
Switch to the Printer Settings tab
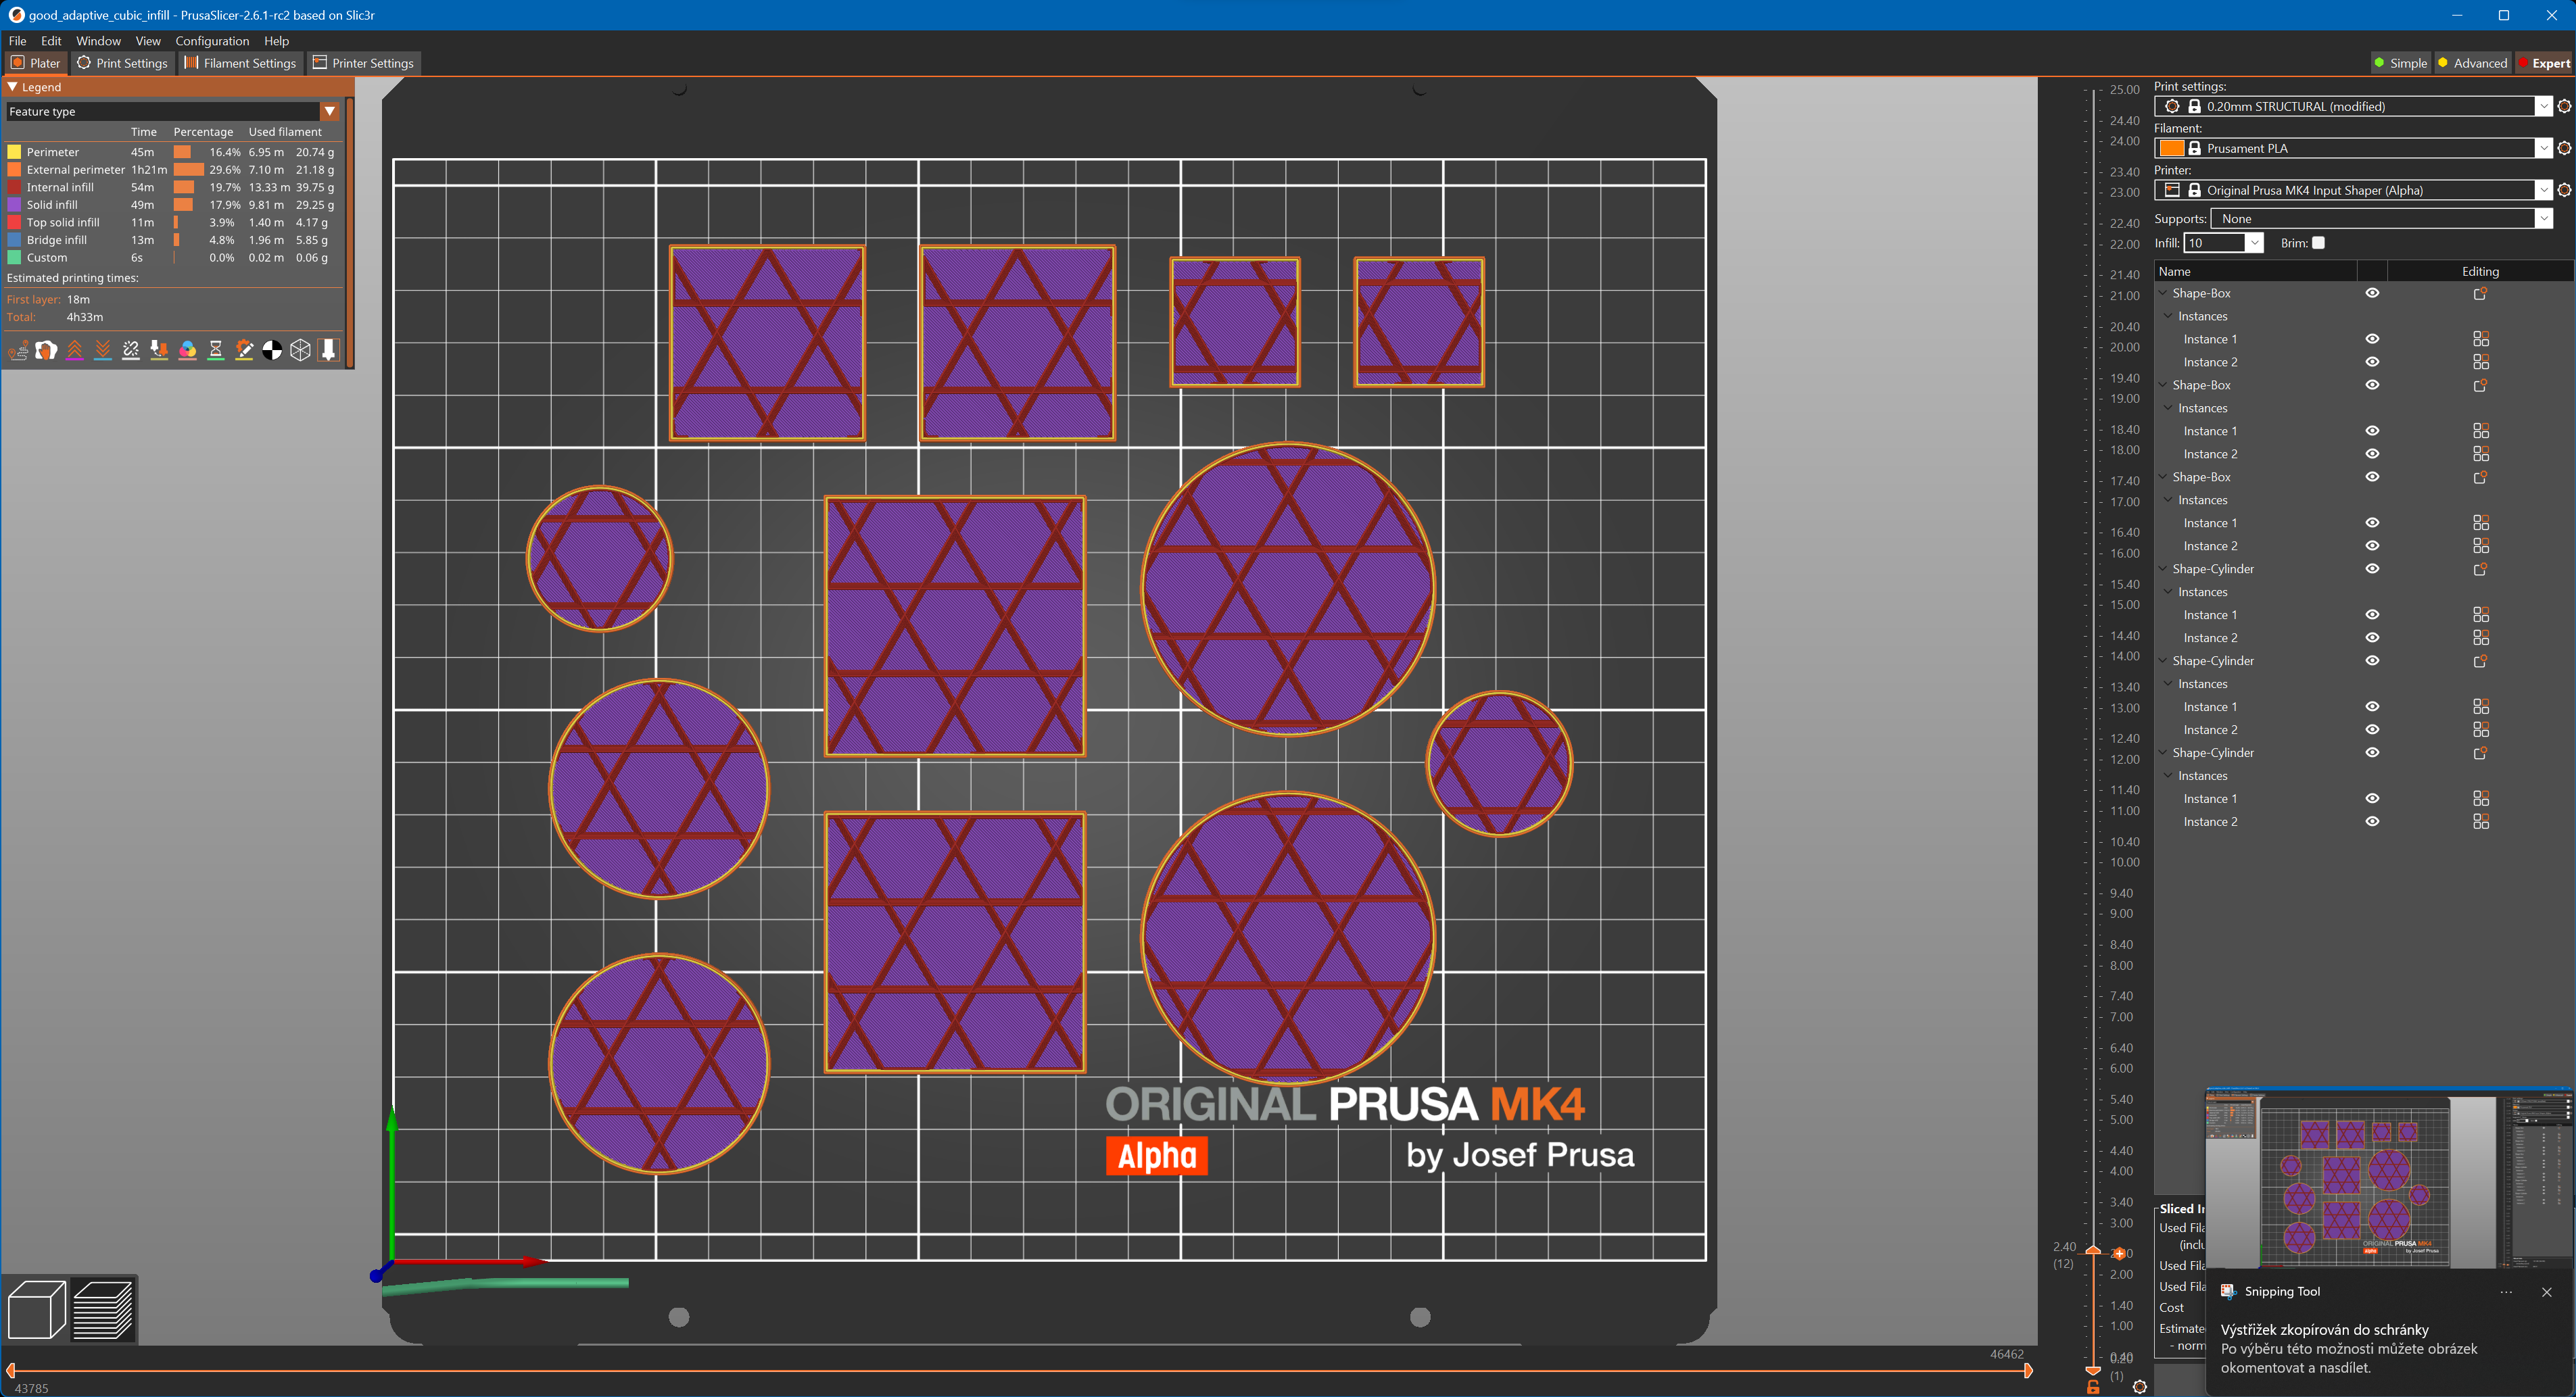click(364, 62)
